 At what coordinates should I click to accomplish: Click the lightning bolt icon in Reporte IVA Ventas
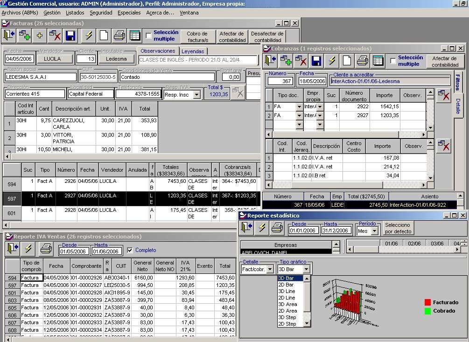(x=28, y=249)
